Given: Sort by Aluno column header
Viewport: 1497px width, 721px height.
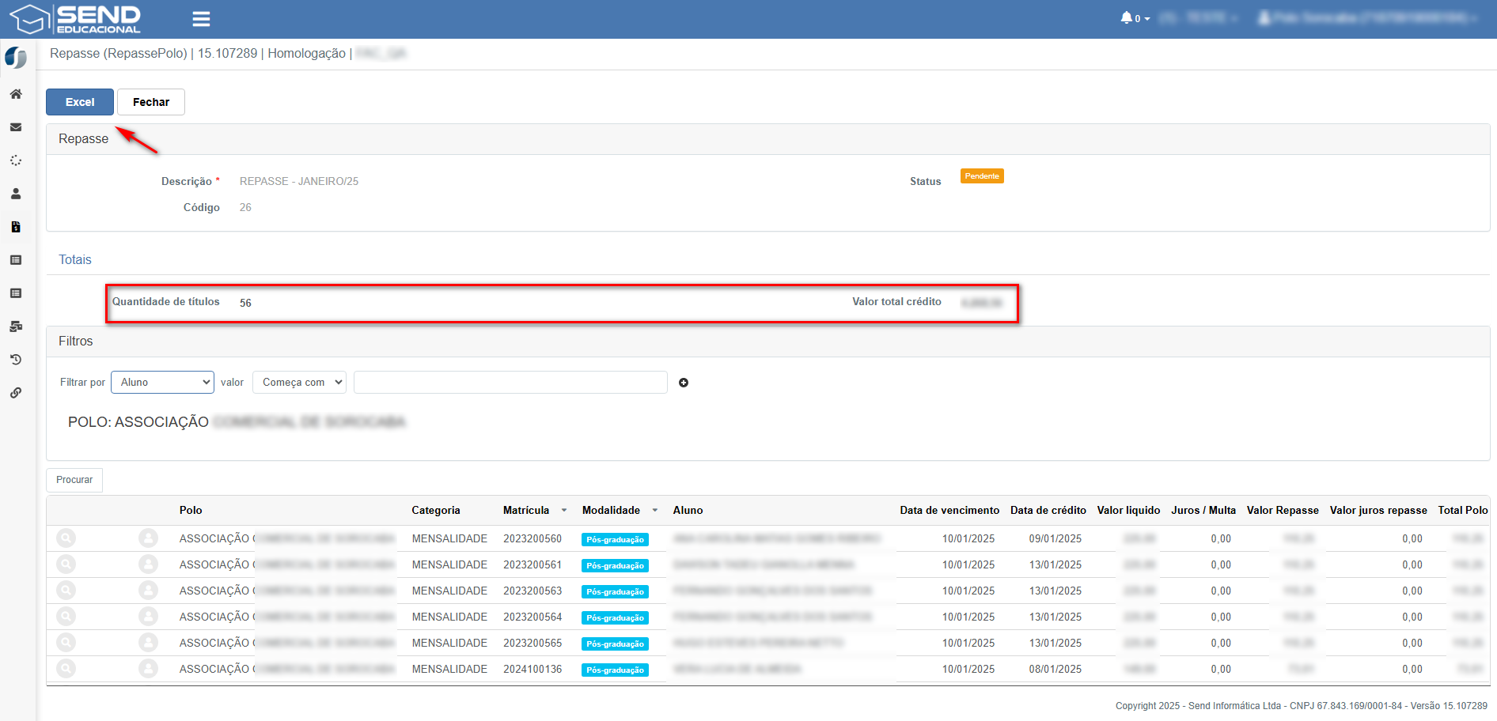Looking at the screenshot, I should pyautogui.click(x=688, y=511).
